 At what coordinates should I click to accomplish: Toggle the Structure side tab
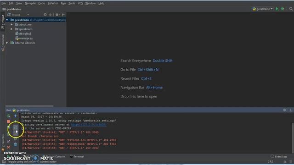[x=3, y=43]
